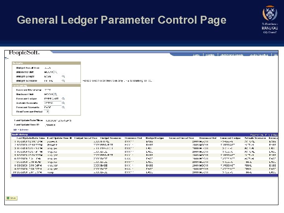This screenshot has width=284, height=213.
Task: Open Forecast Ledger lookup magnifier
Action: point(63,99)
